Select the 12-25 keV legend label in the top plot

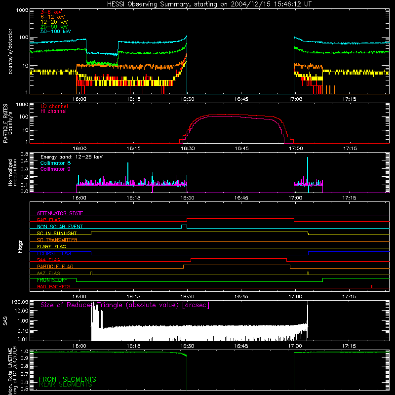[54, 22]
